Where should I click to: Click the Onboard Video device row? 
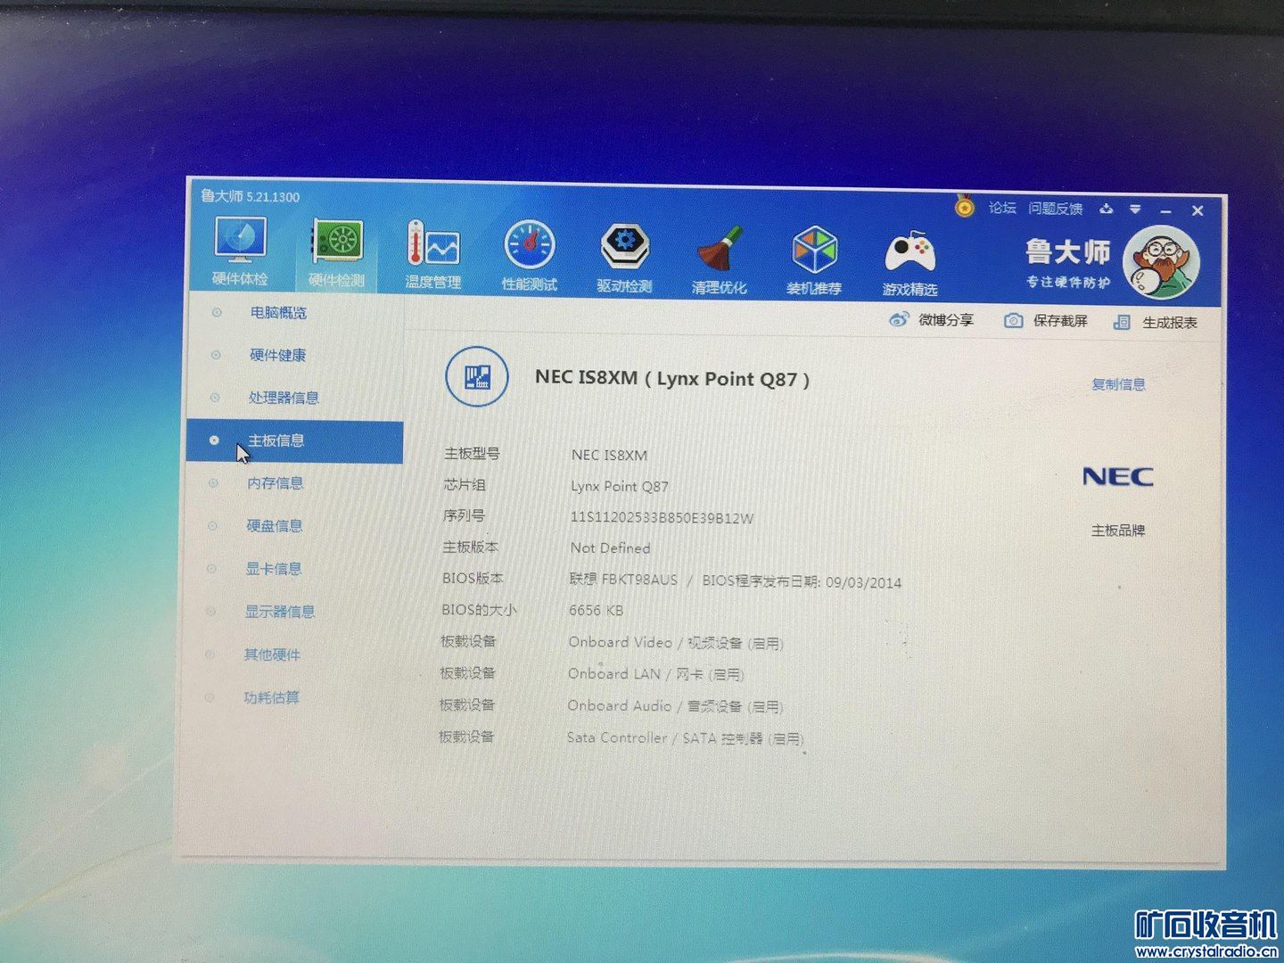pyautogui.click(x=676, y=642)
